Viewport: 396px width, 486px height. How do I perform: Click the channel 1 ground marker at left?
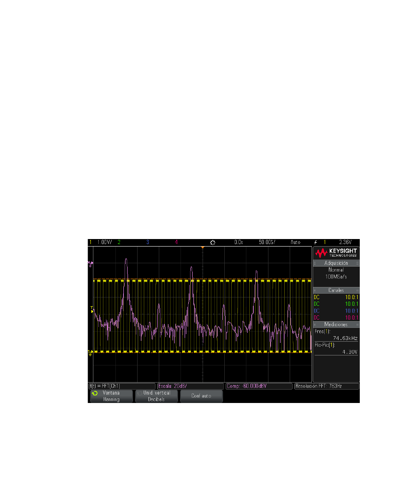tap(90, 353)
